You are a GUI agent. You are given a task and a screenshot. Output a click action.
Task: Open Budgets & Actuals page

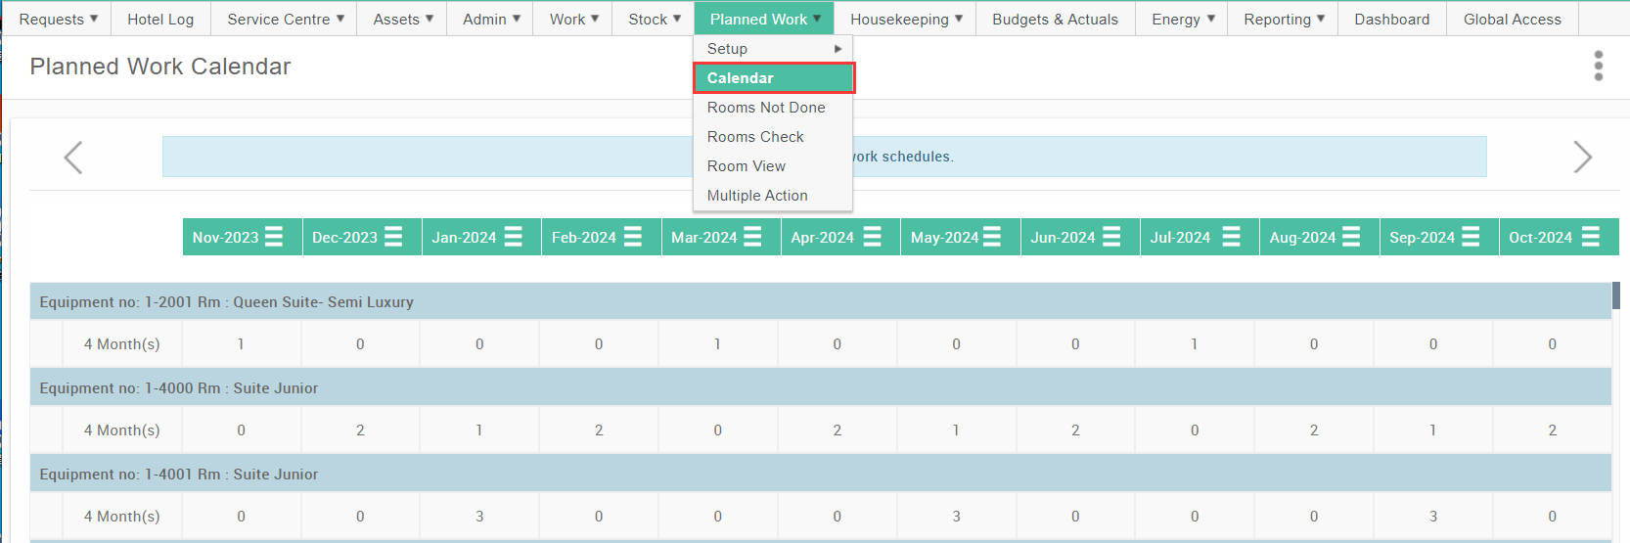[1055, 19]
